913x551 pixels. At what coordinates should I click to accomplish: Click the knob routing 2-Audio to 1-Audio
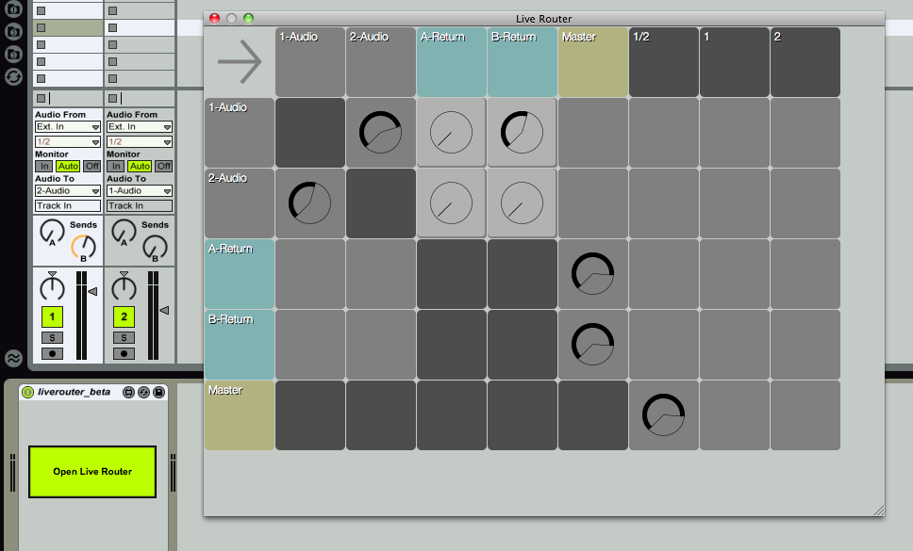pyautogui.click(x=309, y=203)
